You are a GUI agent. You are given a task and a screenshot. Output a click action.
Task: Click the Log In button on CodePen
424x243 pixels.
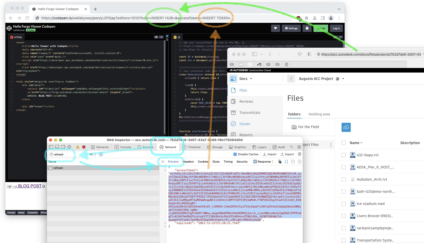click(336, 28)
